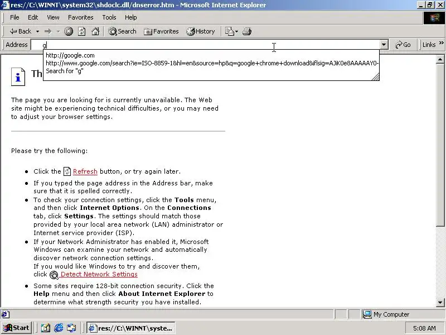Click the Back navigation button
The width and height of the screenshot is (446, 335).
coord(20,31)
